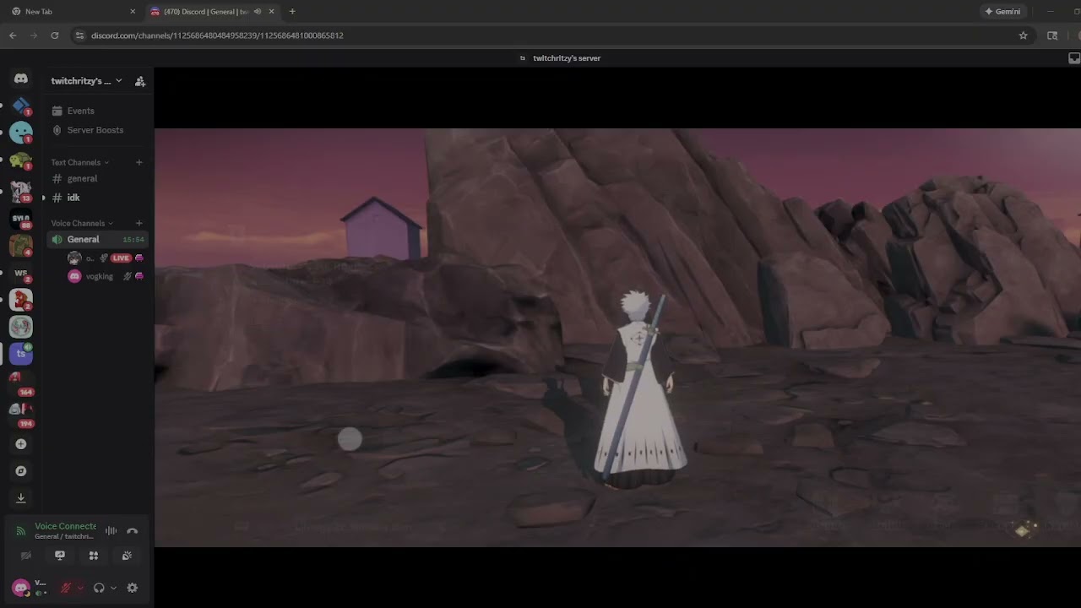
Task: Open Discord direct messages home icon
Action: [x=21, y=79]
